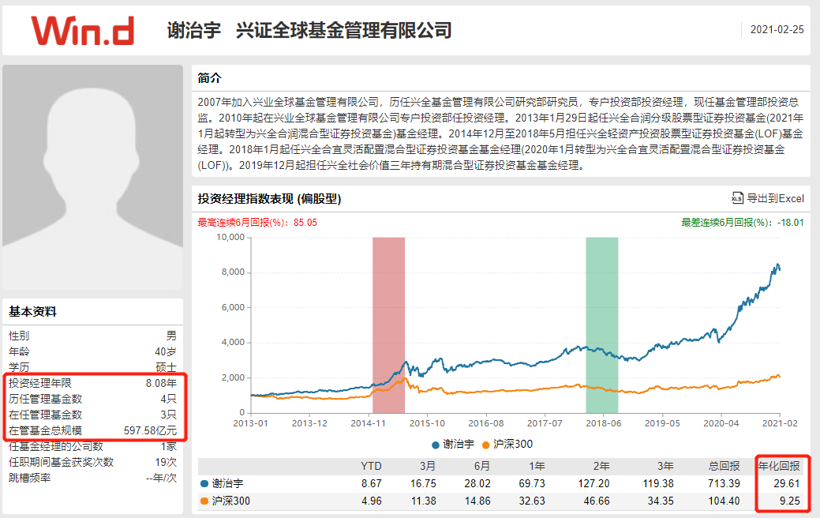This screenshot has width=820, height=518.
Task: Click the 性别 男 row
Action: (x=92, y=336)
